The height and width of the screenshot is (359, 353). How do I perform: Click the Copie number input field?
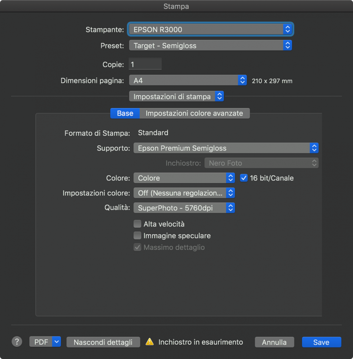(x=145, y=65)
